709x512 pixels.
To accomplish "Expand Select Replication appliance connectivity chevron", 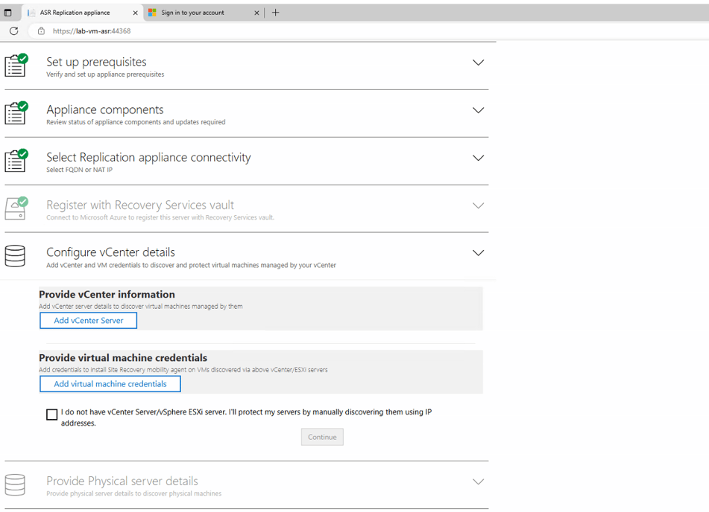I will (x=479, y=158).
